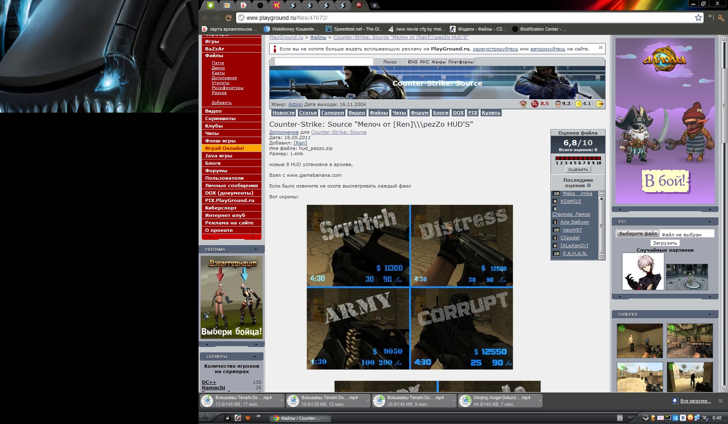Open the Галерея game menu item
Image resolution: width=728 pixels, height=424 pixels.
[333, 113]
